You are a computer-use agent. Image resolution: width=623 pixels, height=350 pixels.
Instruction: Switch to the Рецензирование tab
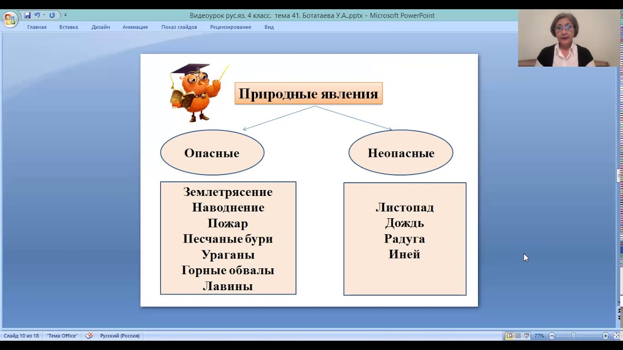[x=231, y=27]
